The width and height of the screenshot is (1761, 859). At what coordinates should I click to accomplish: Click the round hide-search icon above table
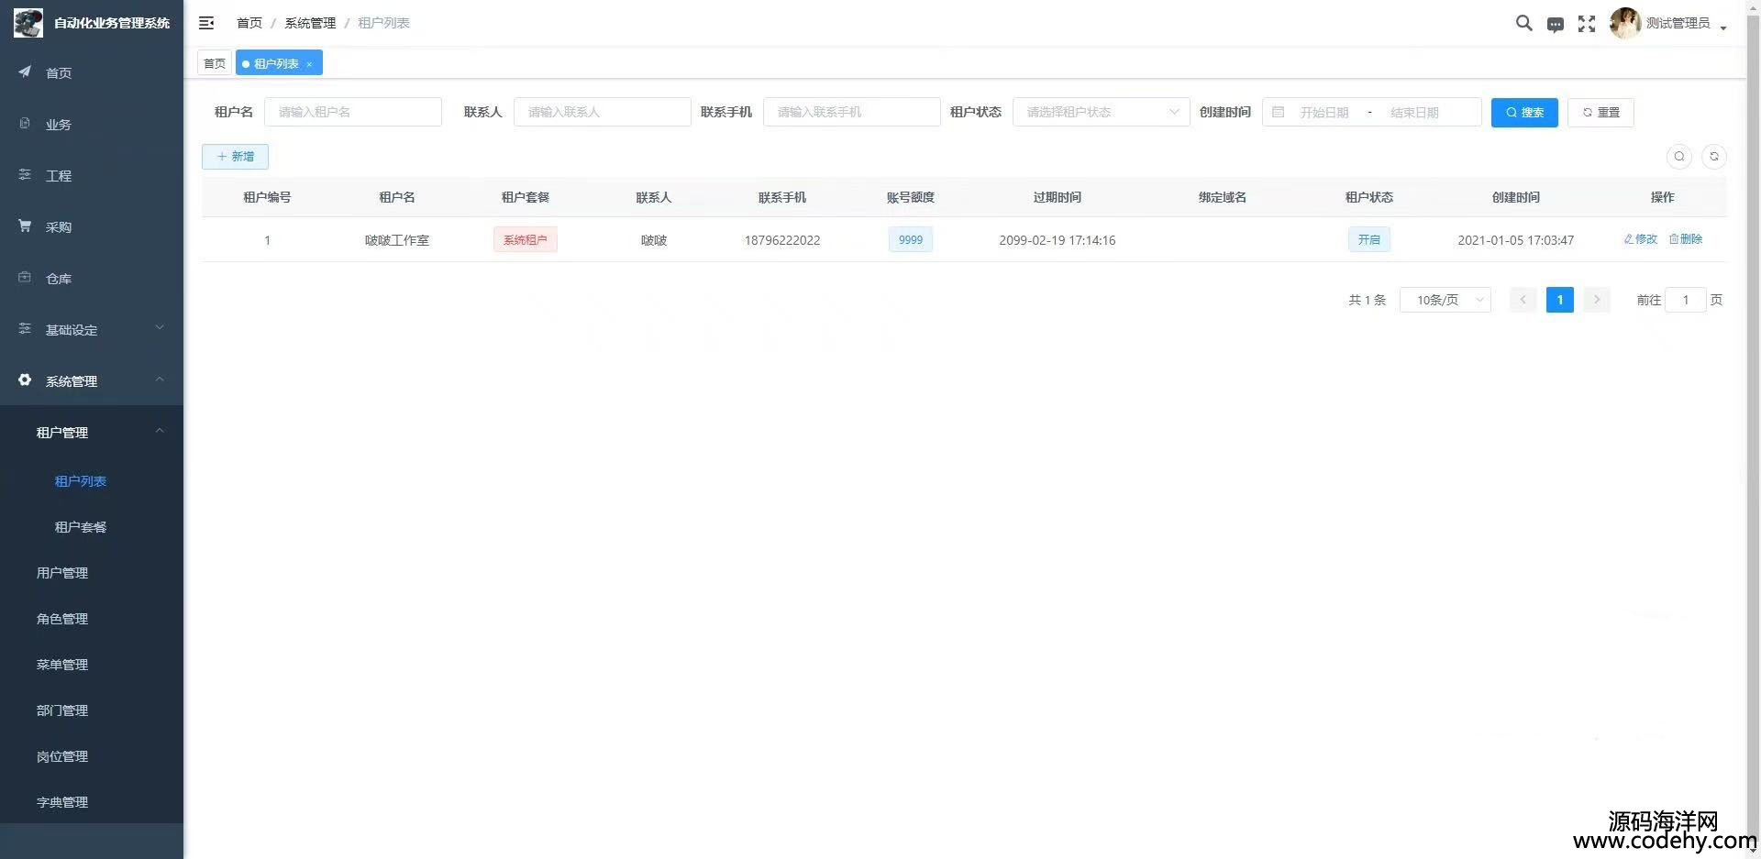tap(1679, 157)
